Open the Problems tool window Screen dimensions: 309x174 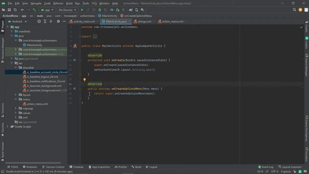[x=30, y=167]
